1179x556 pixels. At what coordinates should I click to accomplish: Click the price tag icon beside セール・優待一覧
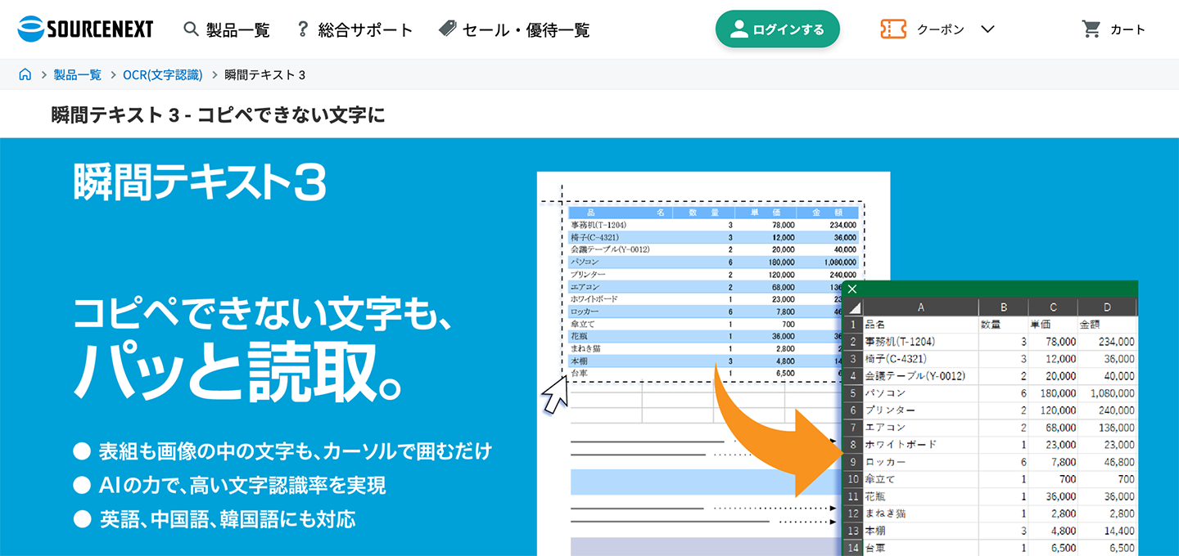click(x=446, y=27)
